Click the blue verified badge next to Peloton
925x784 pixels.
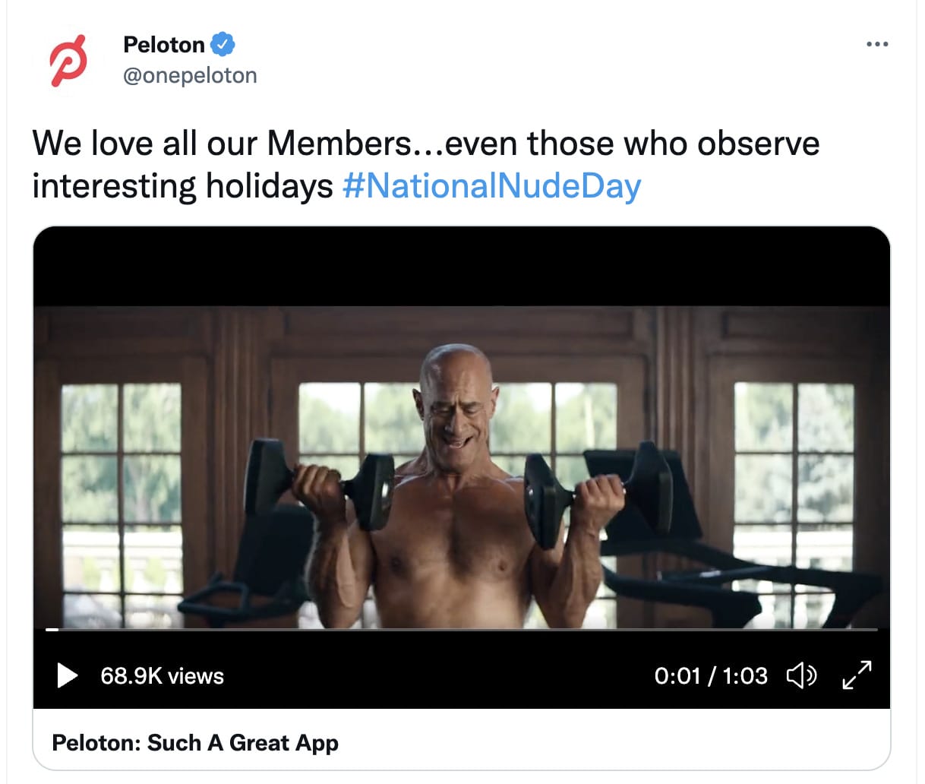pos(220,43)
